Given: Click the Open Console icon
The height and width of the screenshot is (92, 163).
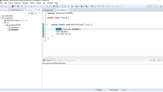Looking at the screenshot, I should click(159, 60).
